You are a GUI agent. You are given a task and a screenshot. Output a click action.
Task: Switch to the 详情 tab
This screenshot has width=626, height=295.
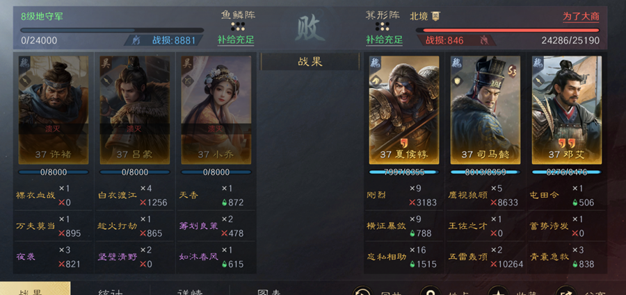point(190,291)
